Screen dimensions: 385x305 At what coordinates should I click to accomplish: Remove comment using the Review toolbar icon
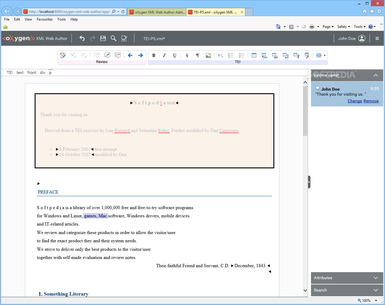coord(118,55)
